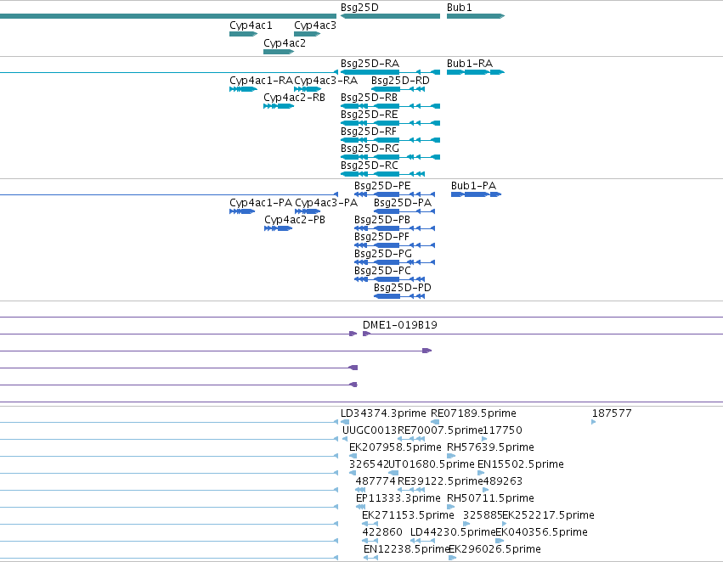Select the Bsg25D gene bar
The height and width of the screenshot is (562, 723).
pyautogui.click(x=390, y=16)
